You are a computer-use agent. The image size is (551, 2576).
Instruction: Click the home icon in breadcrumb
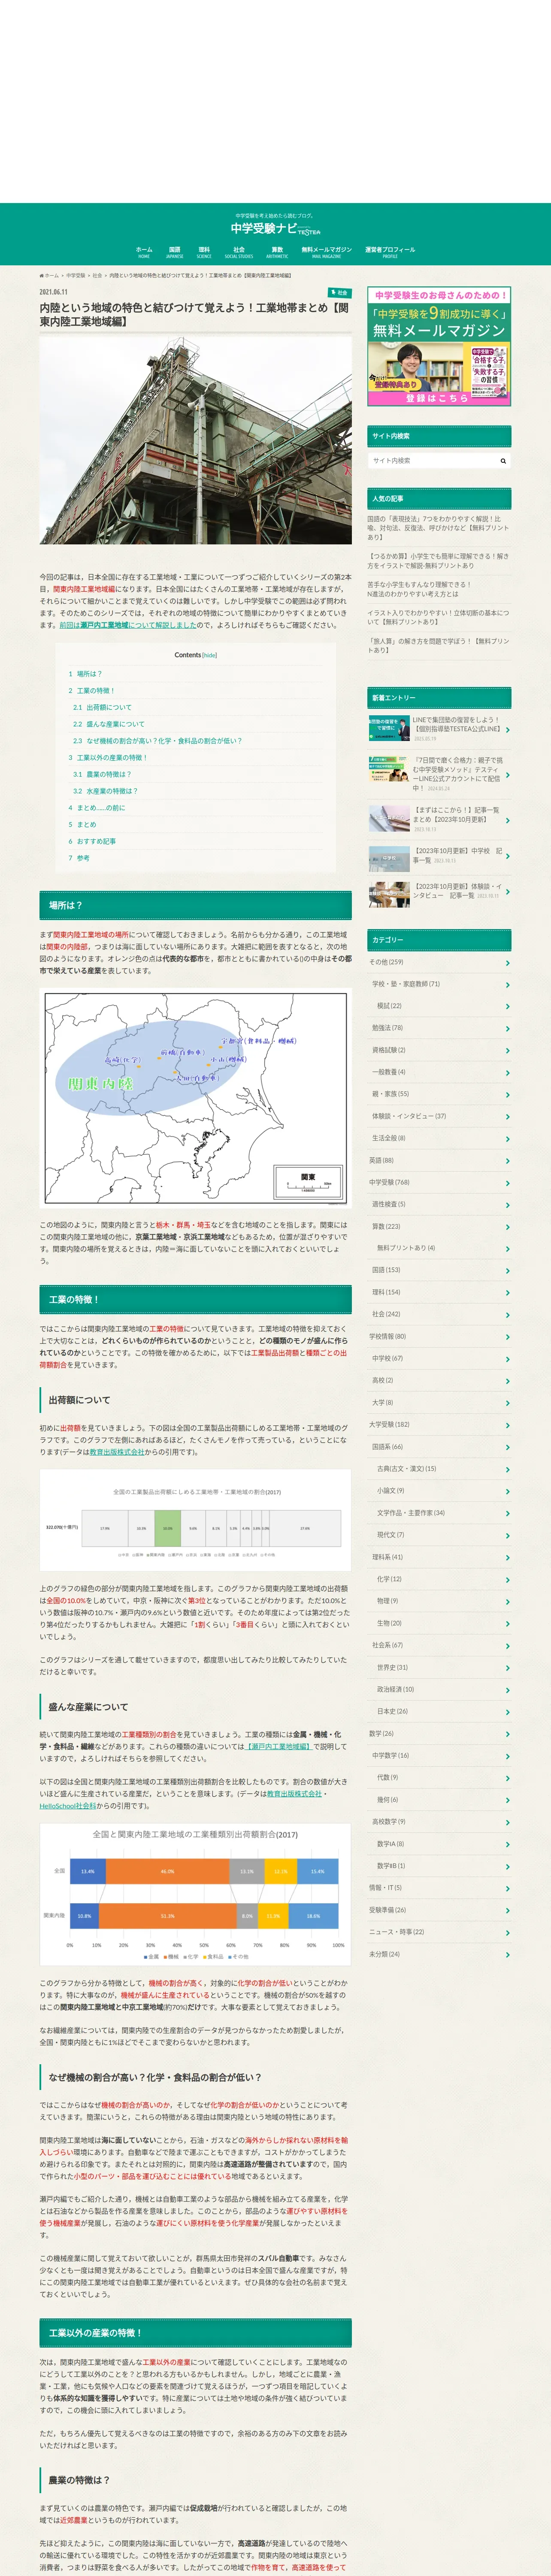[x=42, y=275]
